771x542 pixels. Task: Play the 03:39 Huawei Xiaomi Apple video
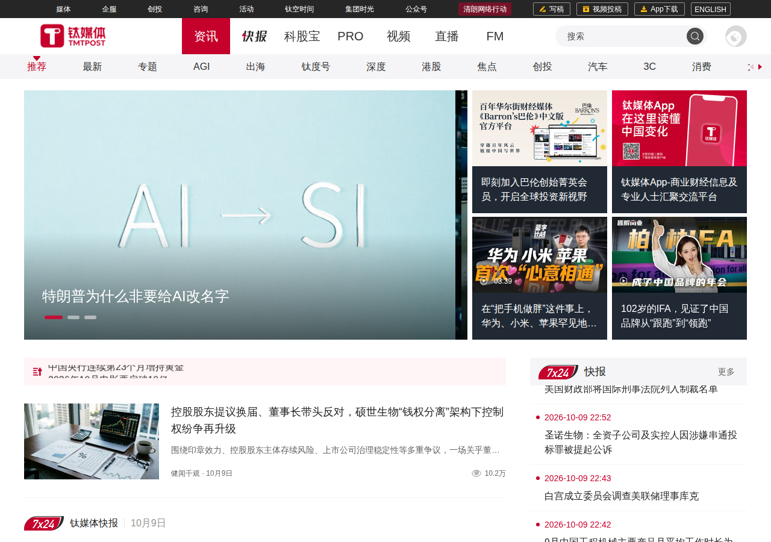coord(540,255)
